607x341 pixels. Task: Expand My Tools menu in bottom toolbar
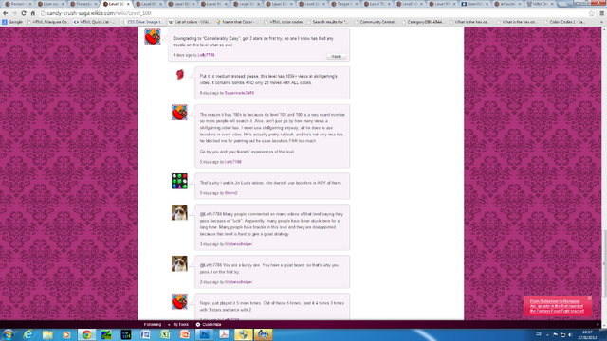click(178, 325)
